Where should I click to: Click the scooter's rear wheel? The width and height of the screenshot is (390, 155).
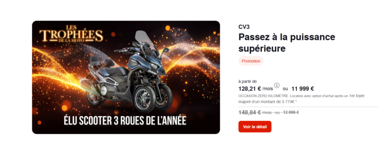(94, 98)
